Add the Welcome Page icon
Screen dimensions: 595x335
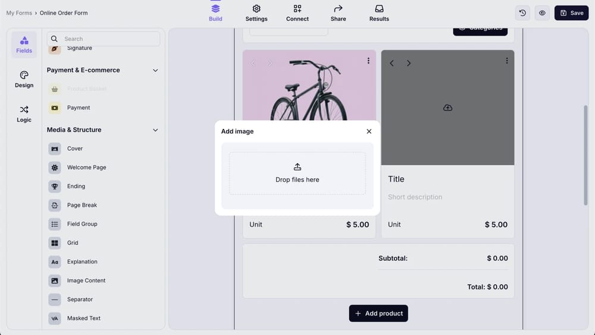coord(55,167)
